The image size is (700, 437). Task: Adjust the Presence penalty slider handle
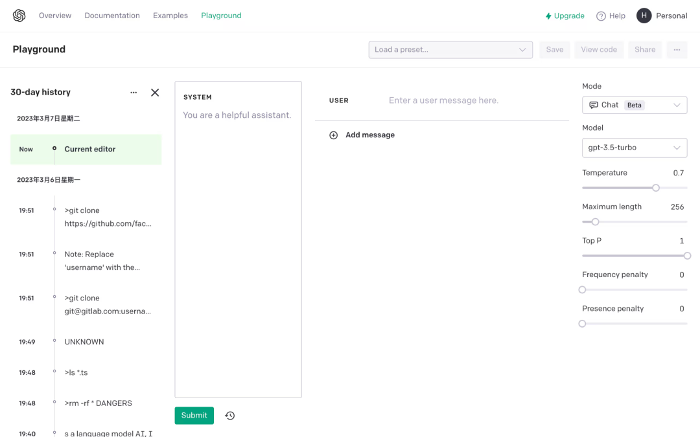pyautogui.click(x=582, y=323)
